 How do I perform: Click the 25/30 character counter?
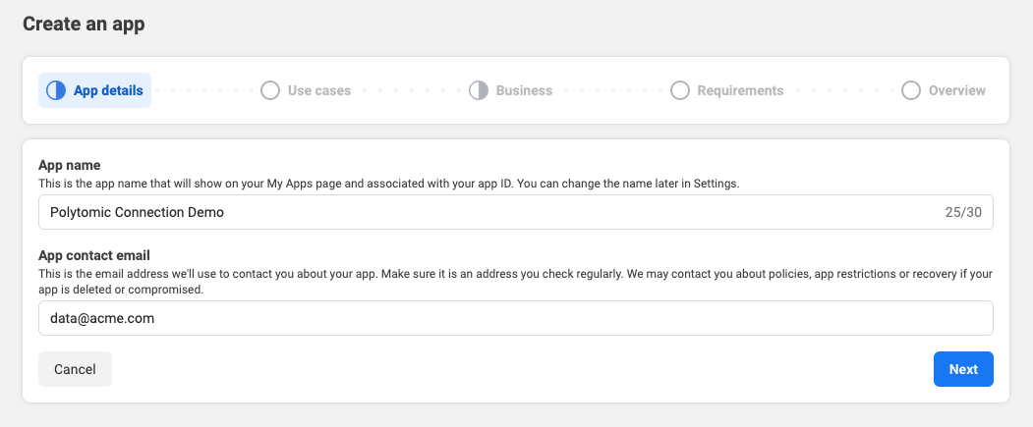963,212
